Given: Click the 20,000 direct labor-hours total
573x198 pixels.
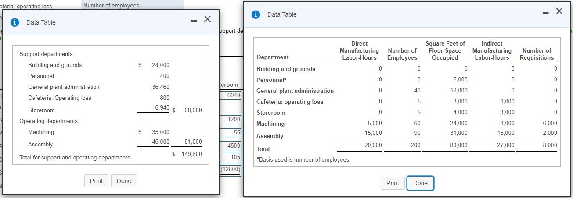Looking at the screenshot, I should [x=373, y=145].
